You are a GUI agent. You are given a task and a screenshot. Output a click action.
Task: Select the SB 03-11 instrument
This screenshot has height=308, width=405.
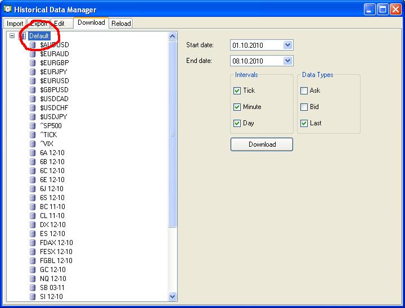(52, 288)
